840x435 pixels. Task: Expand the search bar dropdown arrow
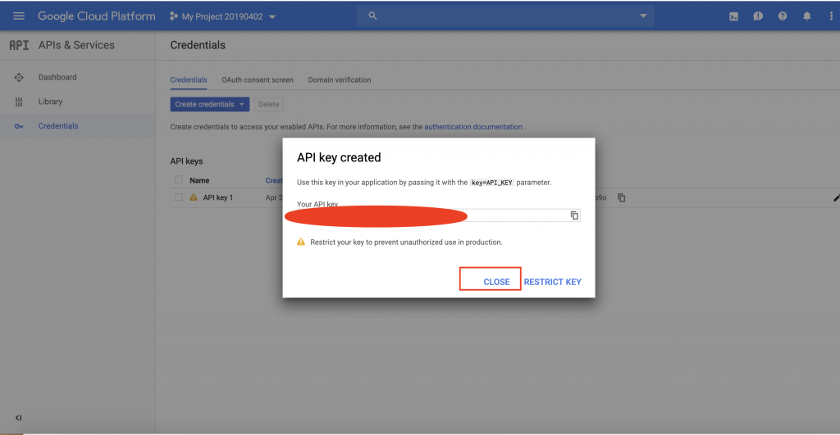tap(643, 16)
